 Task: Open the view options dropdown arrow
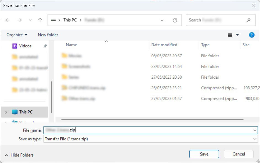click(x=237, y=35)
